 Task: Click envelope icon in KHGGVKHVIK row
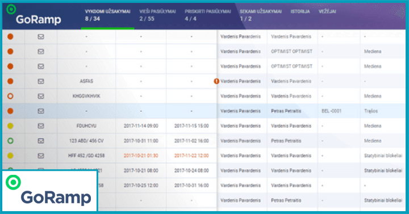(x=41, y=96)
